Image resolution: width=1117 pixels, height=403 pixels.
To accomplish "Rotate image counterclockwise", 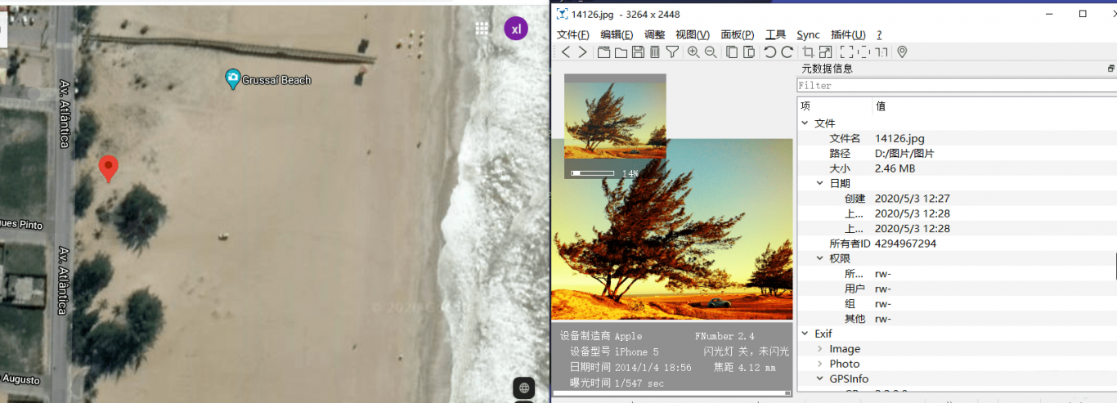I will point(769,52).
